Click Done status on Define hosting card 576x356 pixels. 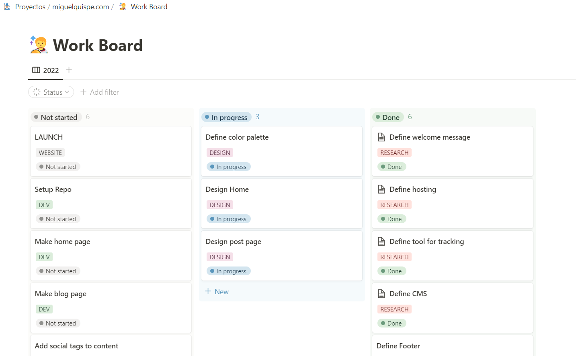(x=392, y=219)
